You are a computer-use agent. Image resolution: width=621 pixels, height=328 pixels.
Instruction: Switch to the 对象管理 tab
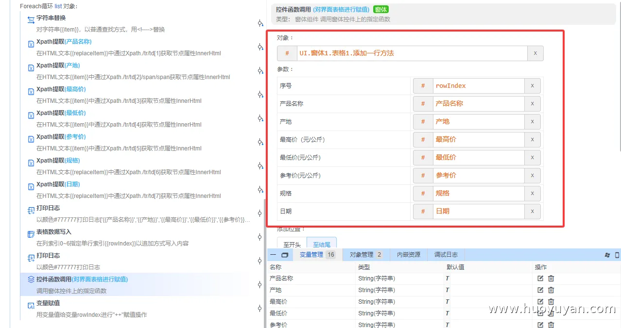click(367, 255)
